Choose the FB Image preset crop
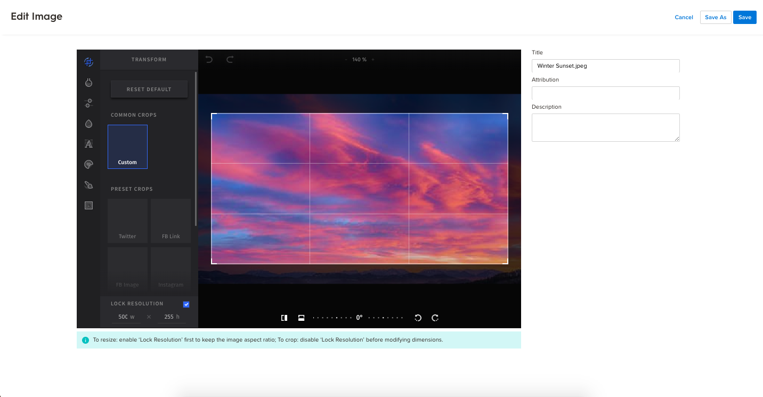Viewport: 763px width, 397px height. (x=127, y=269)
